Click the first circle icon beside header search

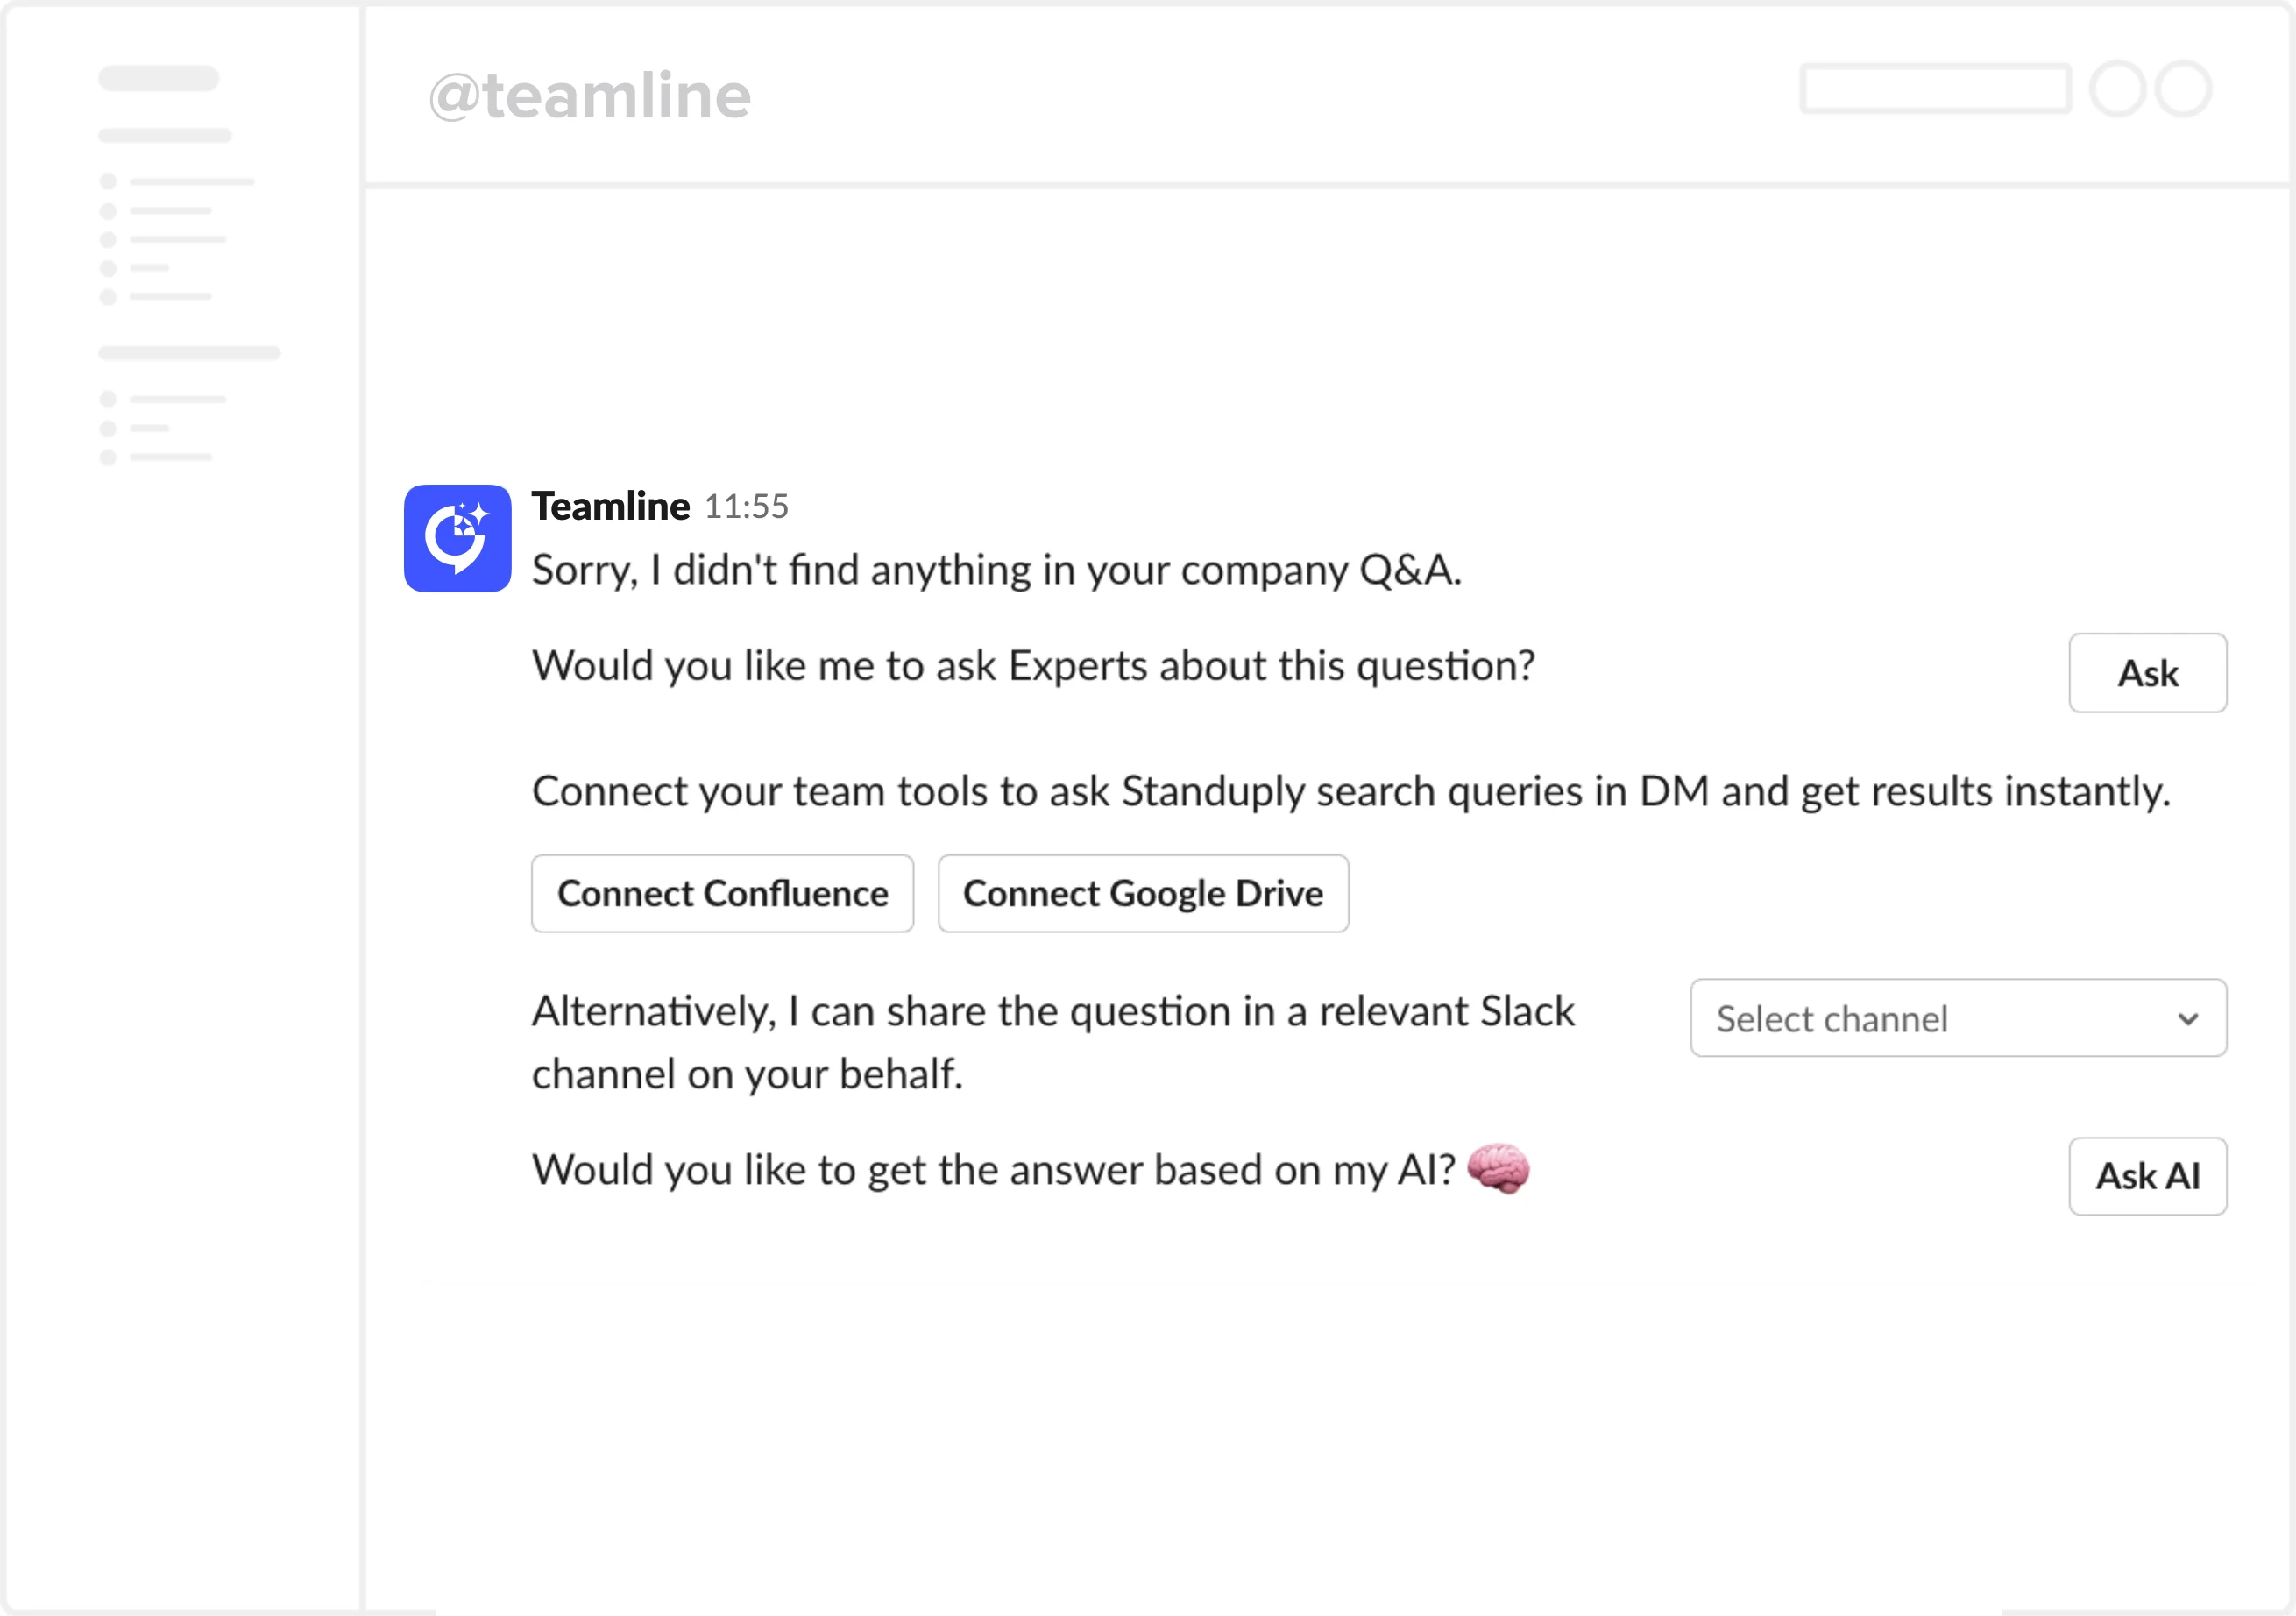pos(2117,90)
